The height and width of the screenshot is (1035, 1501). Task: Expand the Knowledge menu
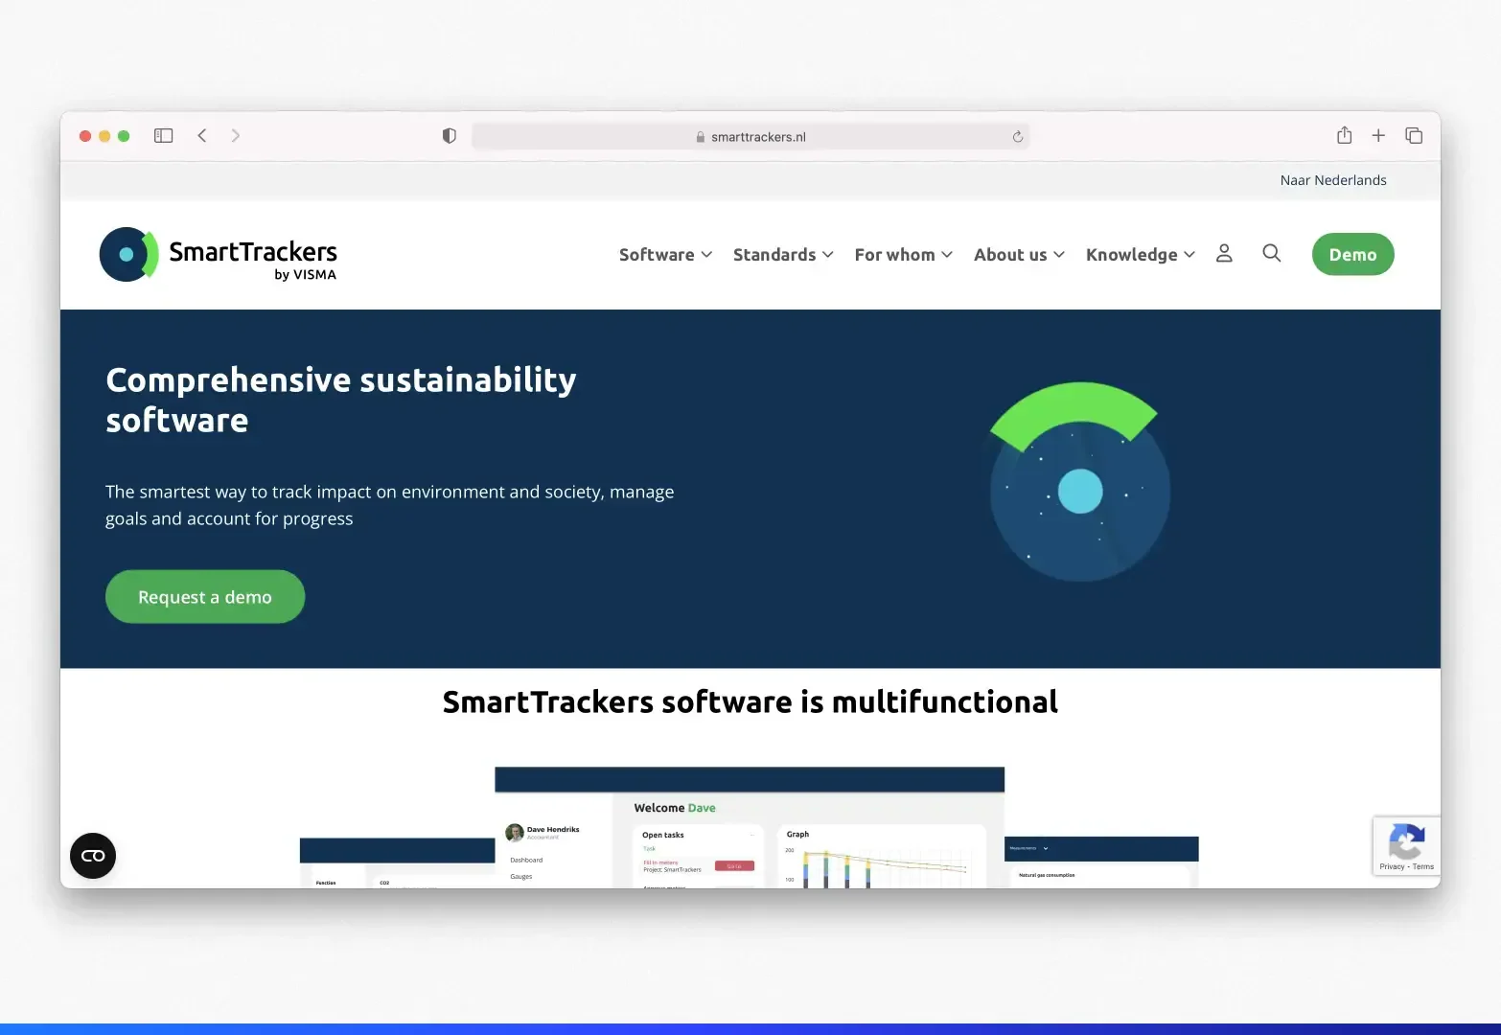1141,255
